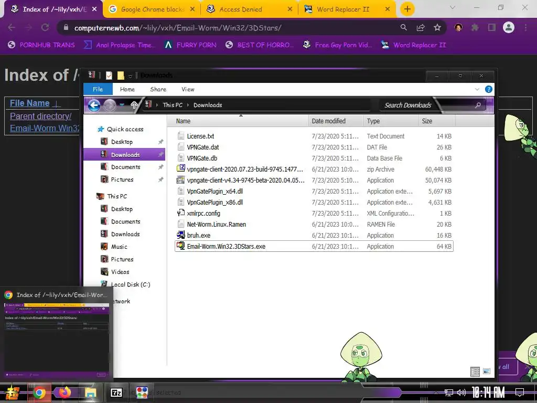Click the Explorer back navigation arrow
Viewport: 537px width, 403px height.
click(94, 105)
